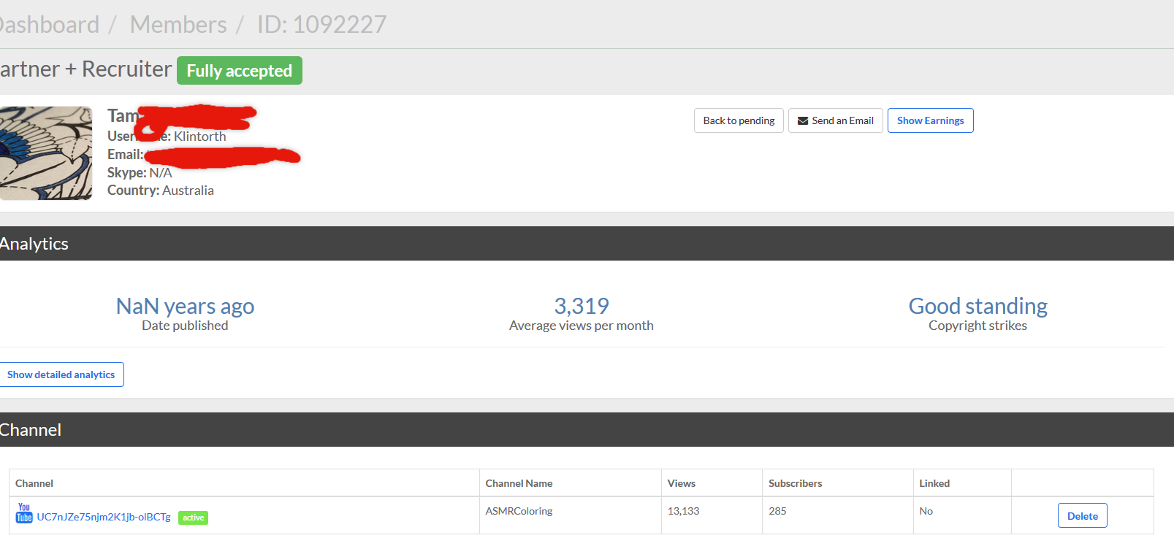
Task: Click the Back to pending button
Action: [739, 120]
